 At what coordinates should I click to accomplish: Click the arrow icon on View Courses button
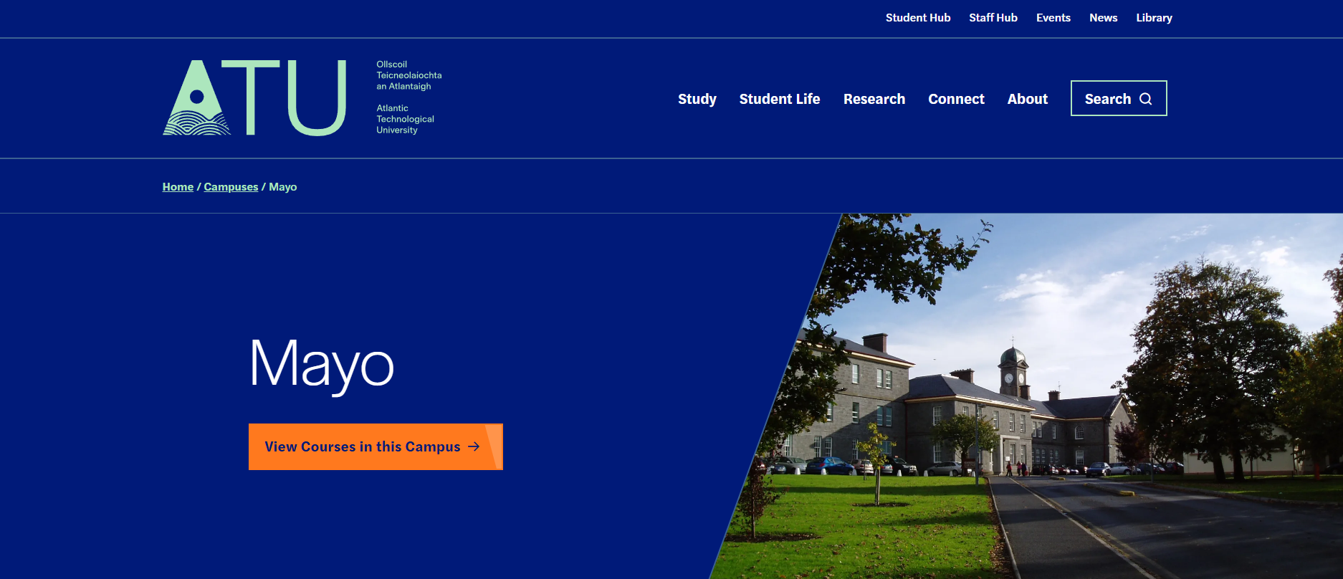tap(474, 446)
